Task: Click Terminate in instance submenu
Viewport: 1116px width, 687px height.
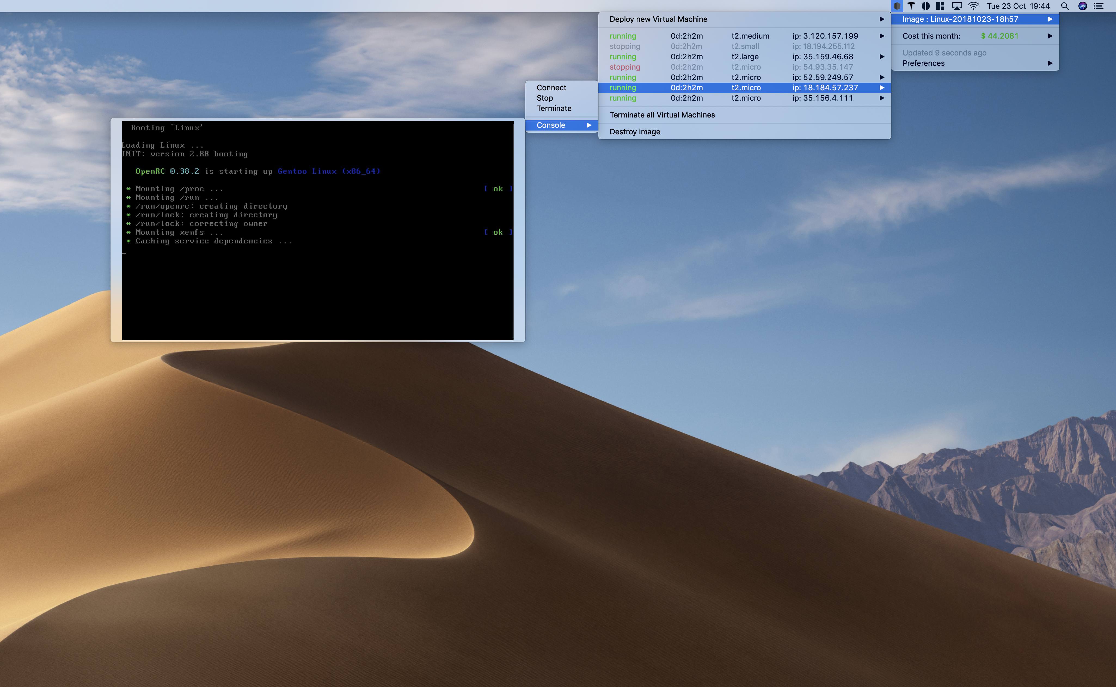Action: (554, 109)
